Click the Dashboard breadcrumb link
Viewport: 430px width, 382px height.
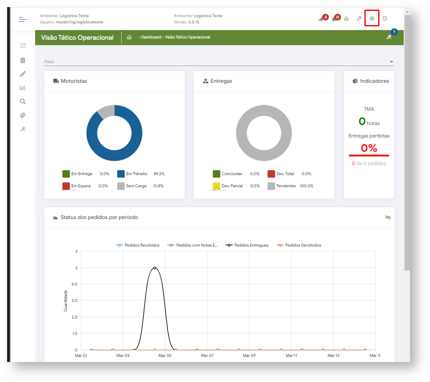(151, 37)
